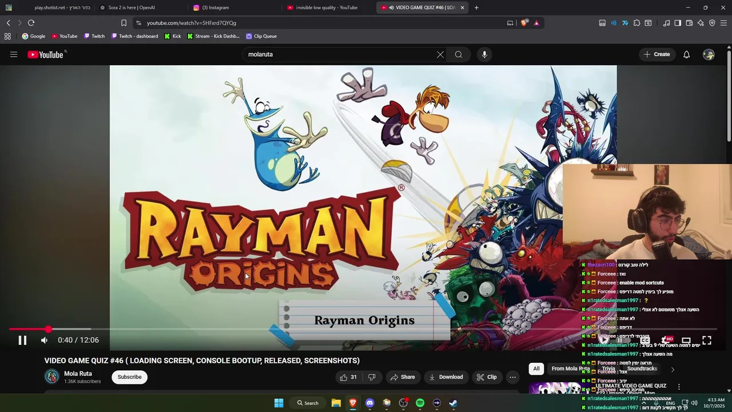Open Kick bookmark
The width and height of the screenshot is (732, 412).
[x=173, y=36]
